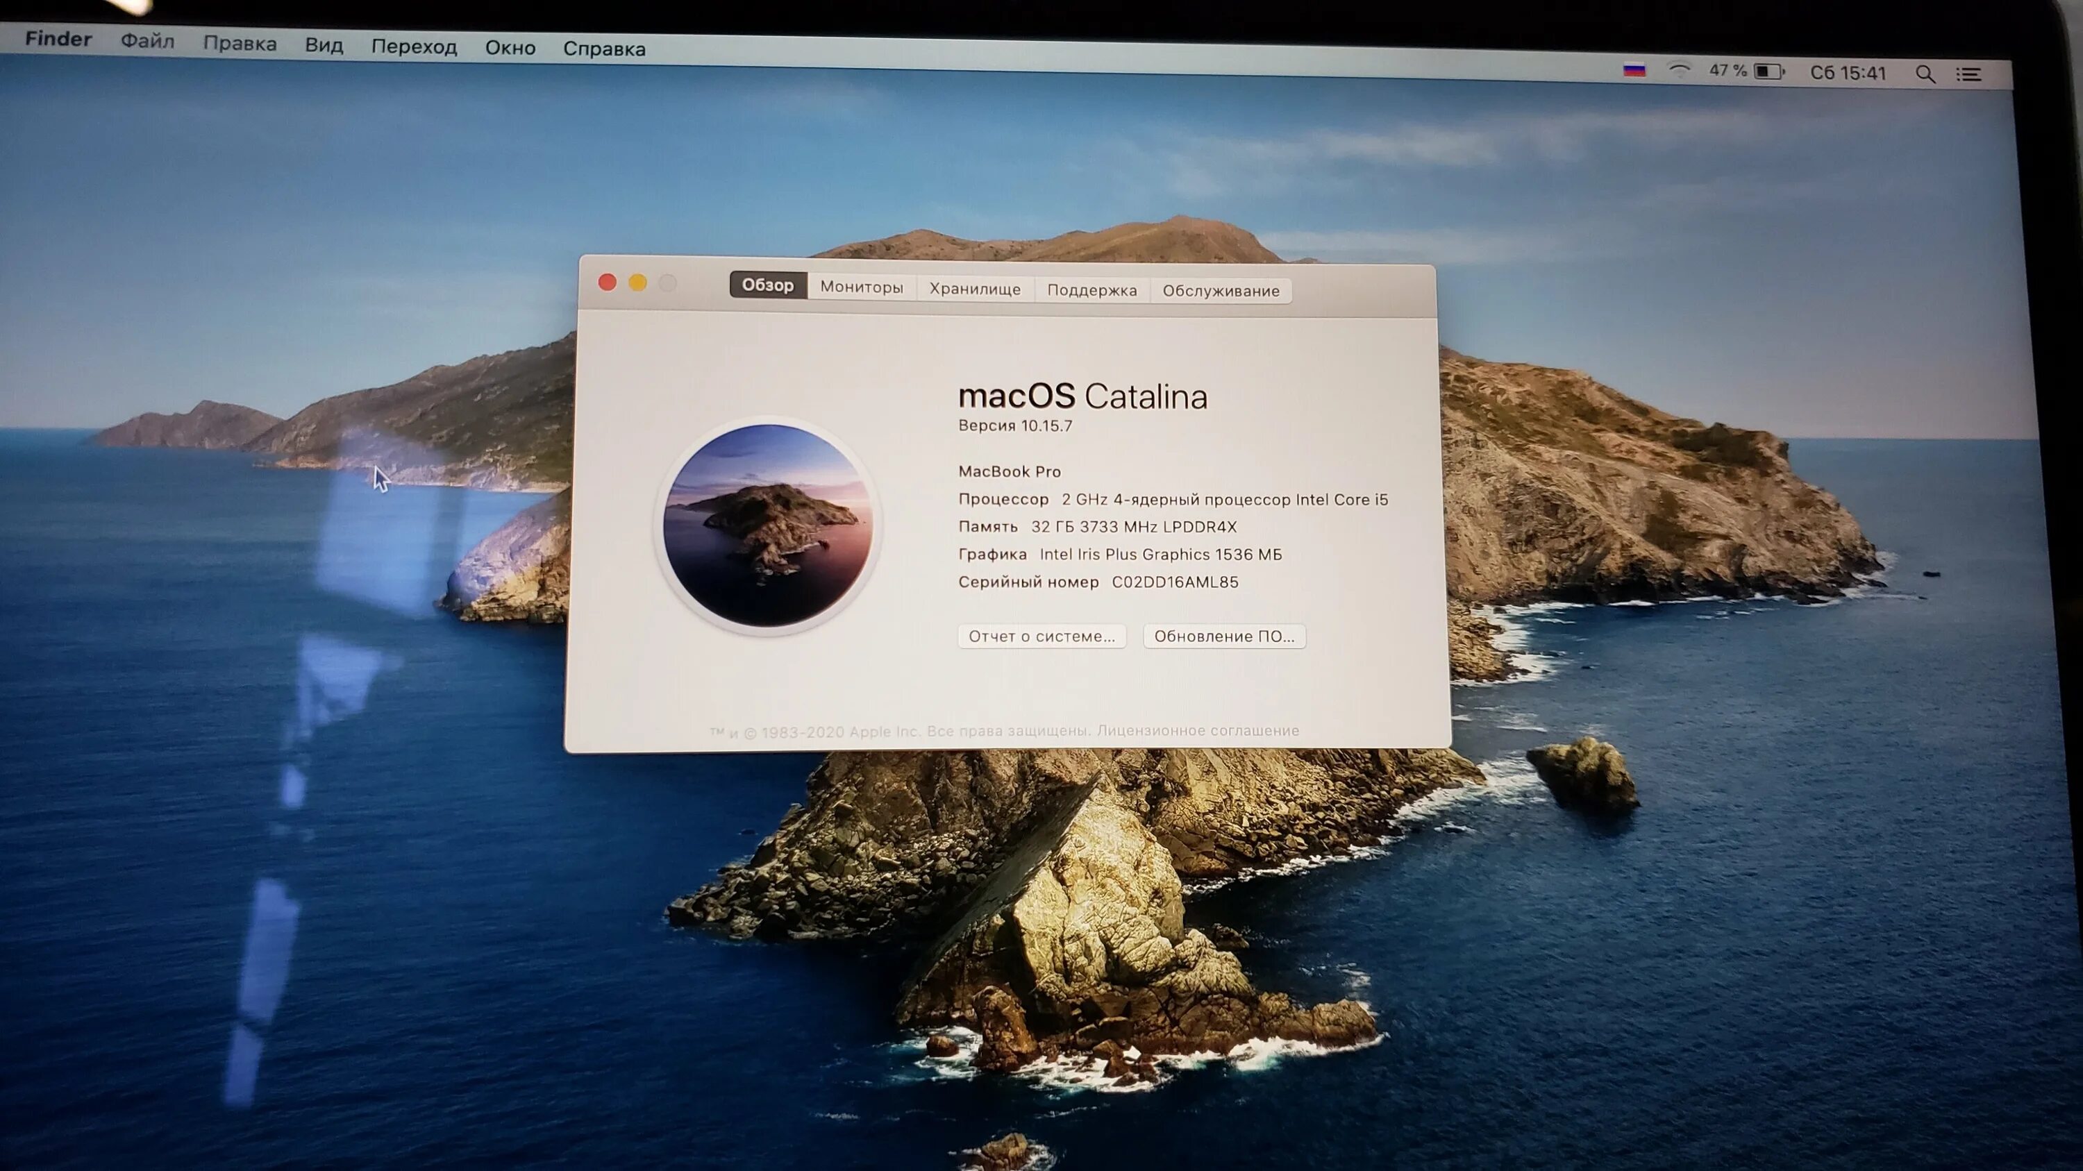Select the Обзор tab
This screenshot has width=2083, height=1171.
click(767, 285)
